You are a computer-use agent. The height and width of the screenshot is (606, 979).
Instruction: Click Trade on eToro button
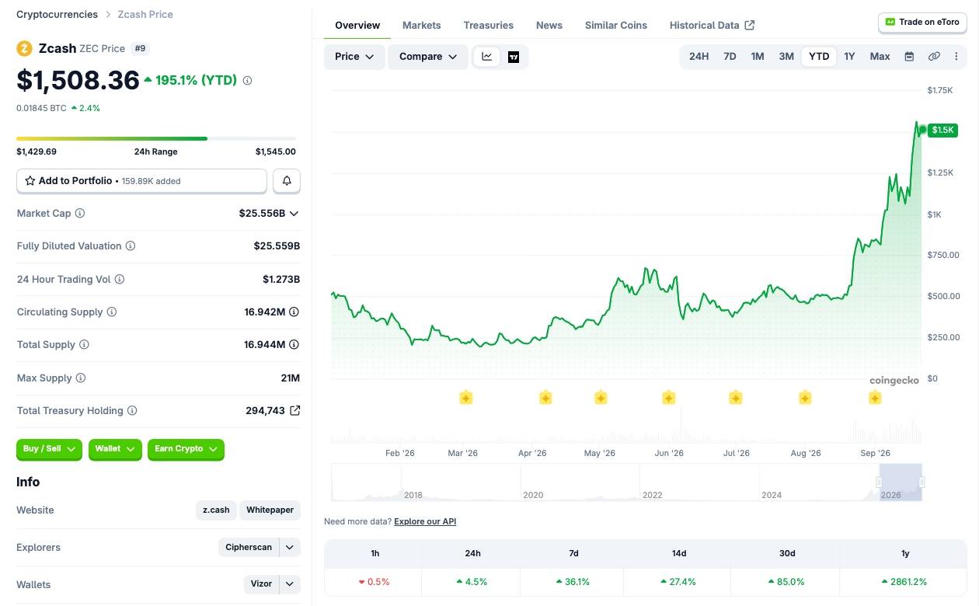click(923, 23)
